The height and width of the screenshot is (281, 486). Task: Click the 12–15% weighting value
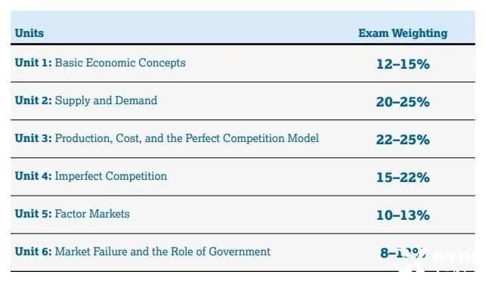pyautogui.click(x=403, y=64)
